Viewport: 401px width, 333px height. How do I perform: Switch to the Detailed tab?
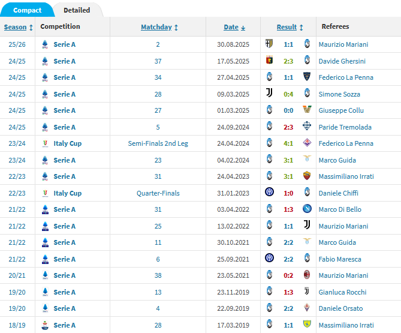coord(77,10)
